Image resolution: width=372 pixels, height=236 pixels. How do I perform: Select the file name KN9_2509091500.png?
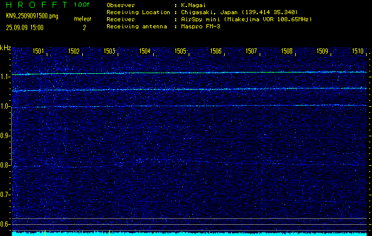[x=32, y=16]
